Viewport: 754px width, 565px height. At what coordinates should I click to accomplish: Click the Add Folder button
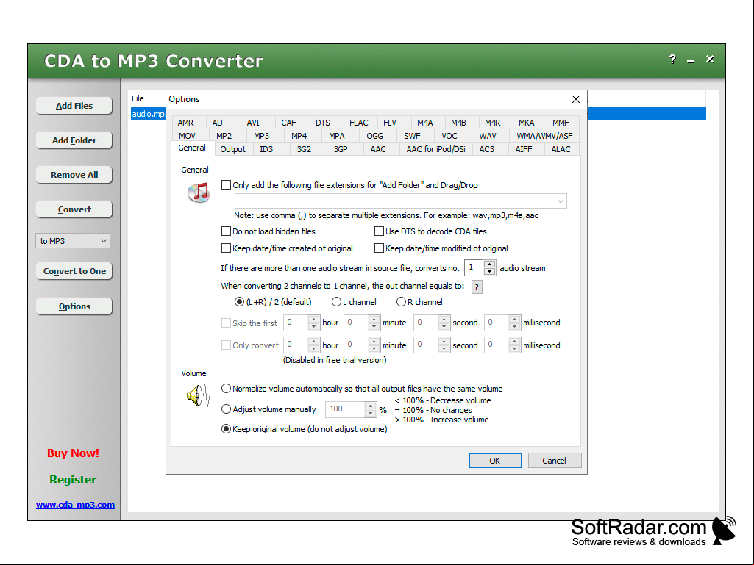tap(74, 140)
